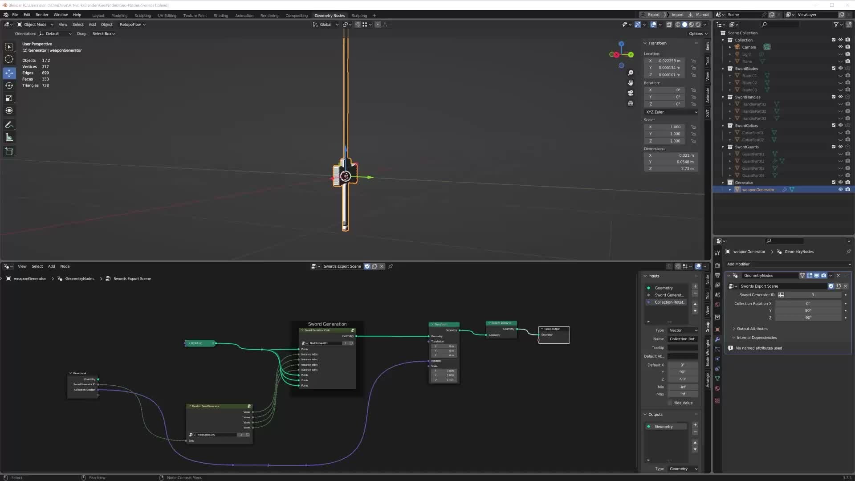
Task: Click the Export button in the top bar
Action: coord(653,15)
